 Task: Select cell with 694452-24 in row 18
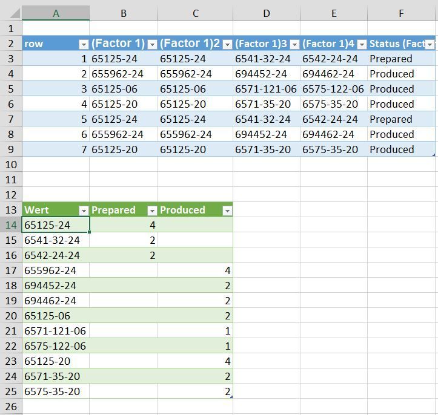(56, 286)
